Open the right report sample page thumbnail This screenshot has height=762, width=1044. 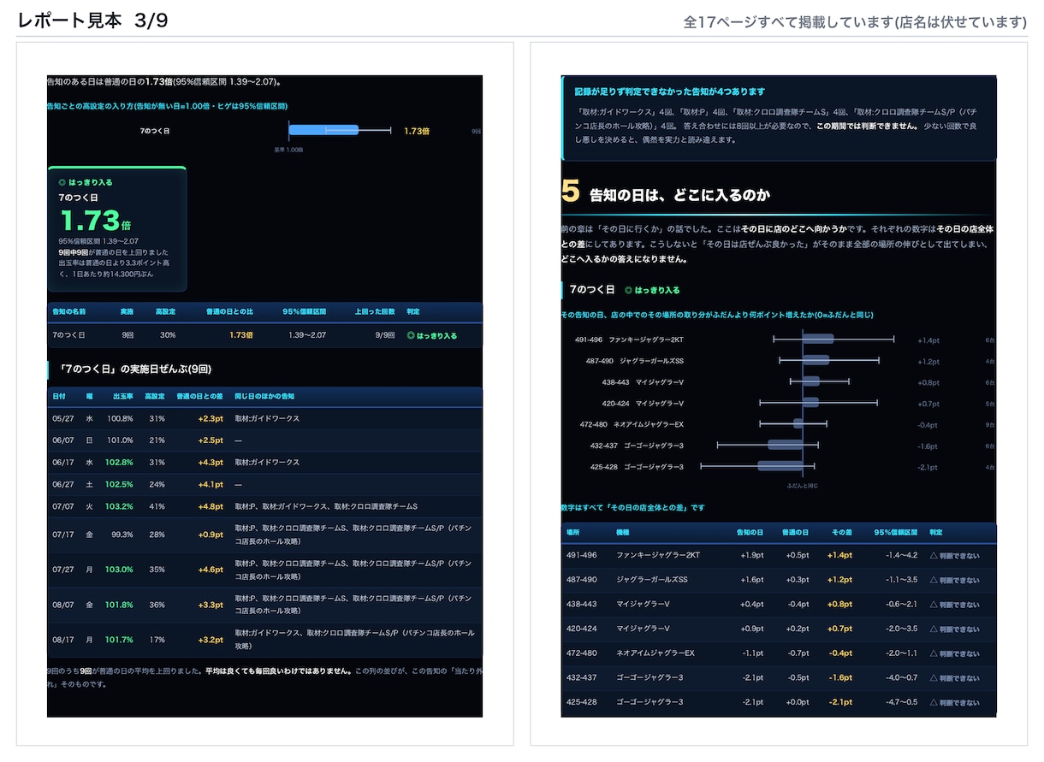(x=779, y=393)
